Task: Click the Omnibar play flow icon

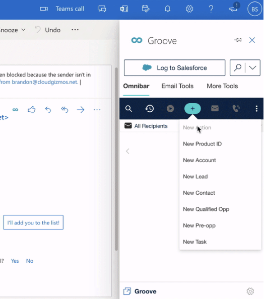Action: [170, 109]
